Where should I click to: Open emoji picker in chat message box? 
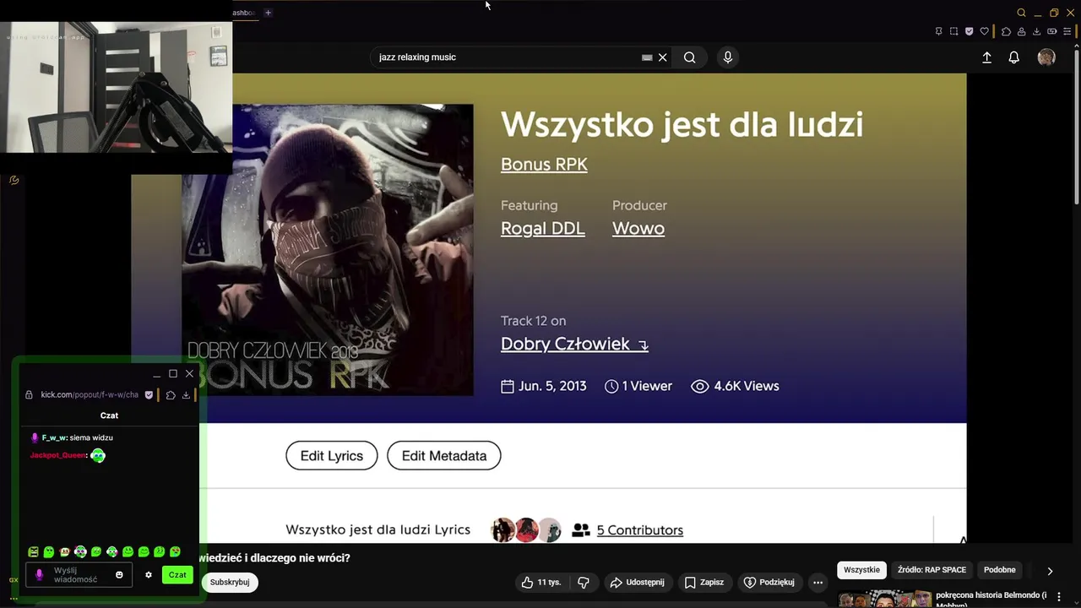(x=119, y=575)
